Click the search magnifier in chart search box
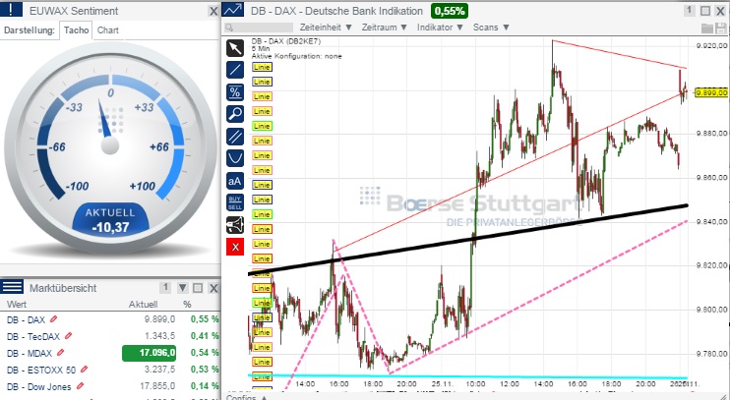Image resolution: width=730 pixels, height=400 pixels. pyautogui.click(x=228, y=28)
